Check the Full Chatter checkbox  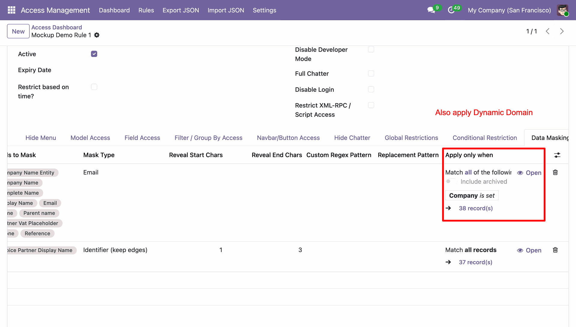click(371, 73)
